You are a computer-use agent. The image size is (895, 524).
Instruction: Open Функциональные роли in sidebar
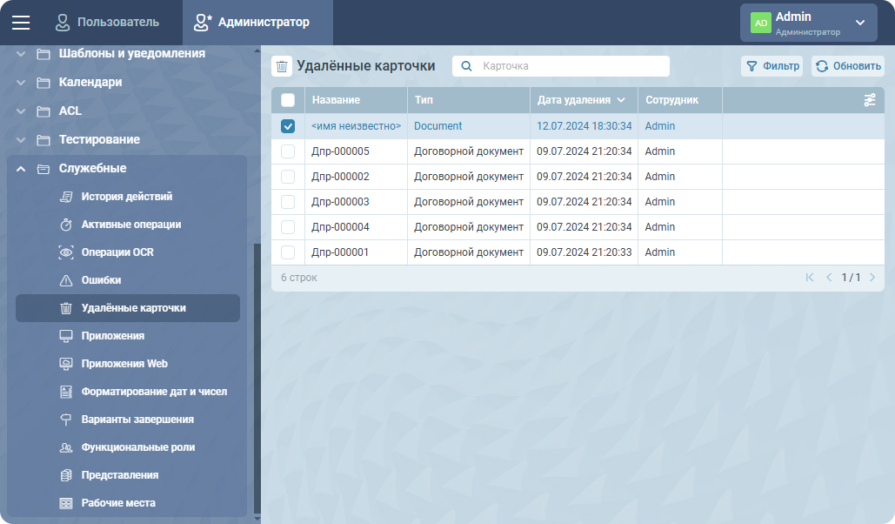point(137,447)
